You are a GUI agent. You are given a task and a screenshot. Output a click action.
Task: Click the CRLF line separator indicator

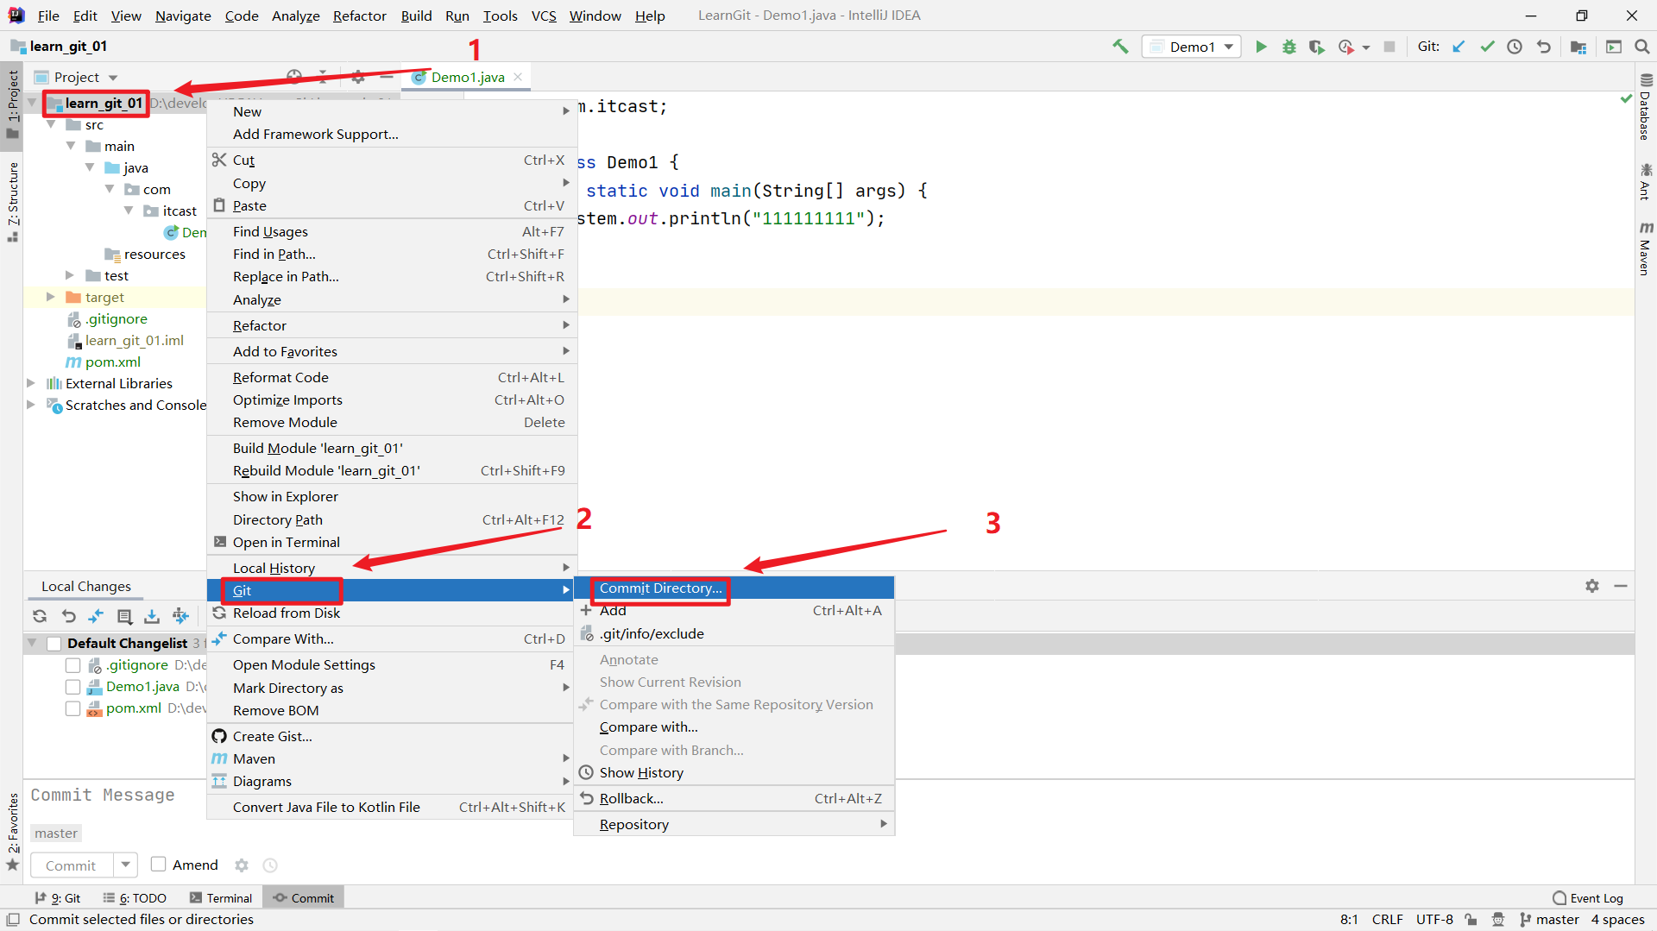tap(1387, 920)
